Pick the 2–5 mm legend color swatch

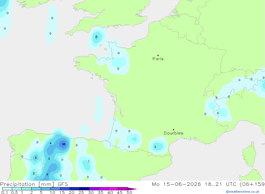coord(36,189)
